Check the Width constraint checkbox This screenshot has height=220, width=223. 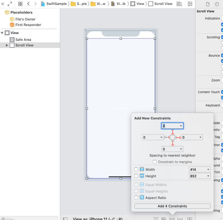pyautogui.click(x=136, y=169)
